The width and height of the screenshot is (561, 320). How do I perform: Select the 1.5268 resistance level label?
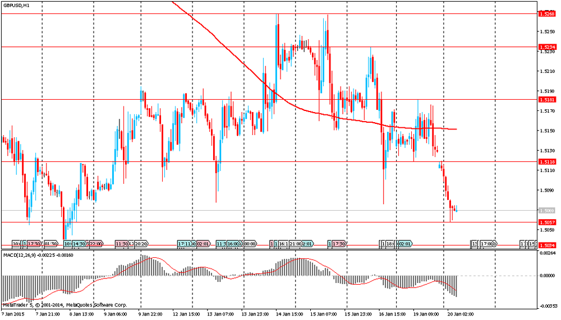coord(546,13)
